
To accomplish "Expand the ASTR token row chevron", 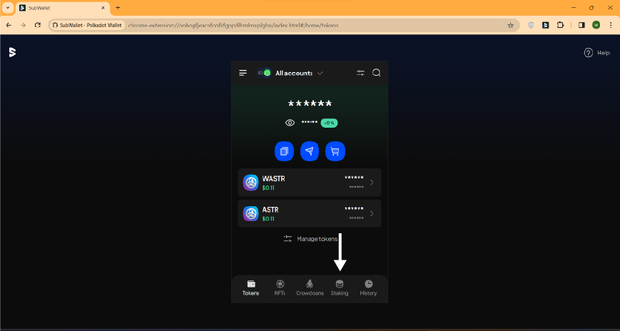I will tap(372, 213).
